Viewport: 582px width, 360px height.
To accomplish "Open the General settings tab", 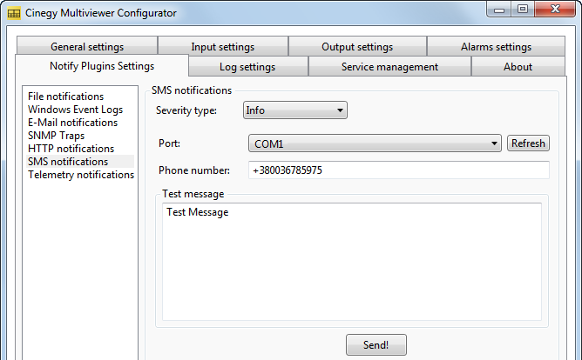I will click(x=87, y=46).
